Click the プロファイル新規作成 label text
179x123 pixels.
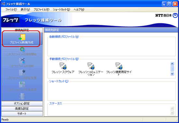(21, 42)
